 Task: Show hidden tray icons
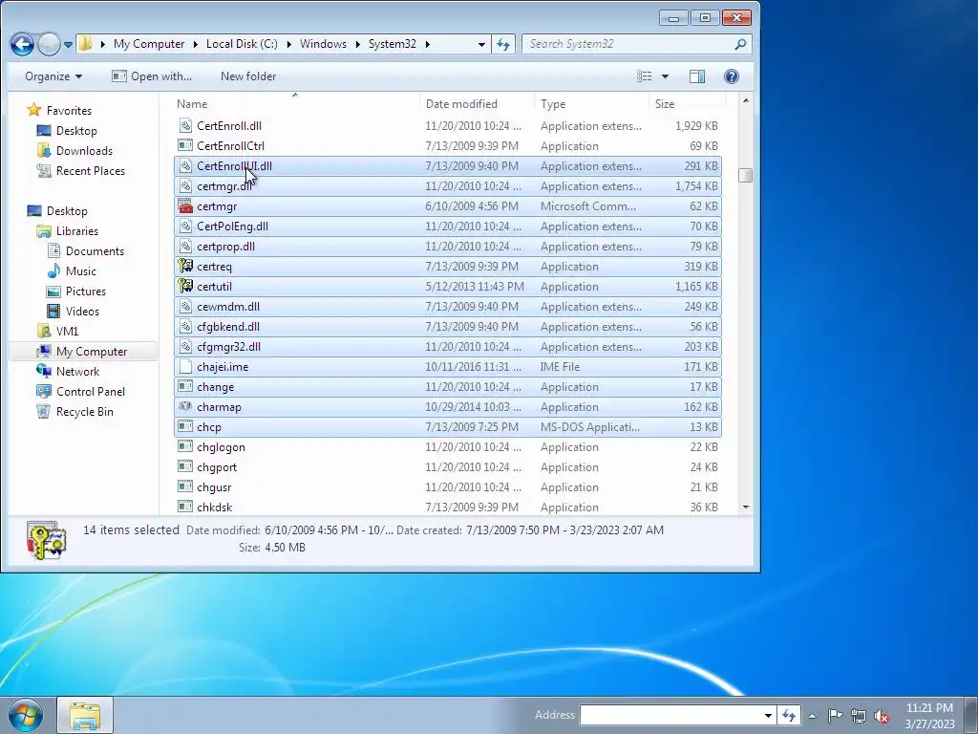pos(812,716)
